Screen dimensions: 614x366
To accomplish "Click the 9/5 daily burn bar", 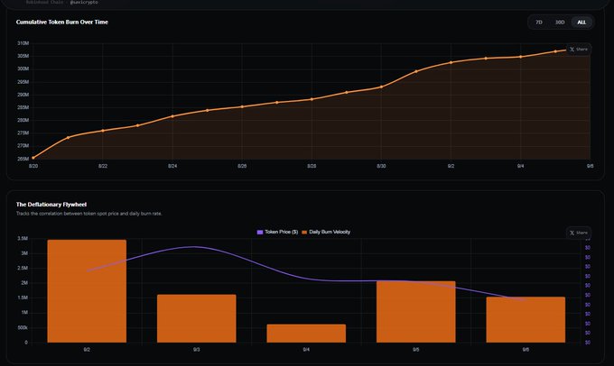I will (416, 312).
